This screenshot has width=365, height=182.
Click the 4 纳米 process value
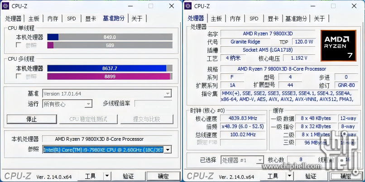pyautogui.click(x=233, y=58)
